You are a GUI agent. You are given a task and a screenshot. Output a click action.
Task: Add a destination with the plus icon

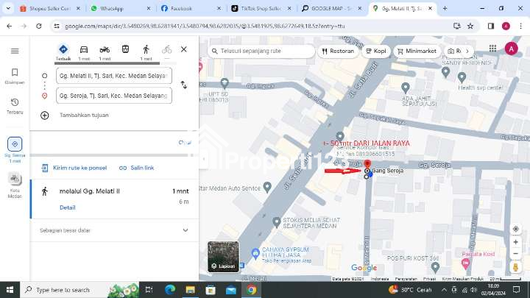(x=45, y=116)
